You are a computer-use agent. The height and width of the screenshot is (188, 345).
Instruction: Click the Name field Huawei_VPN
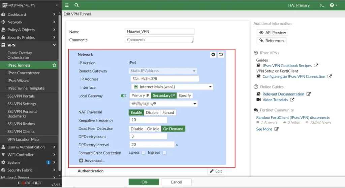point(159,31)
